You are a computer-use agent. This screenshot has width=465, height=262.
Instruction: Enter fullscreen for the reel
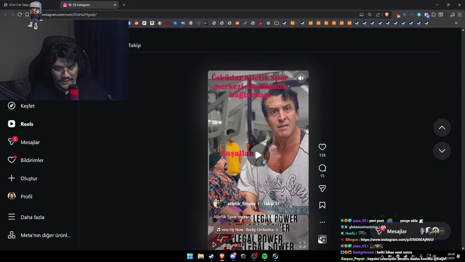pyautogui.click(x=302, y=245)
